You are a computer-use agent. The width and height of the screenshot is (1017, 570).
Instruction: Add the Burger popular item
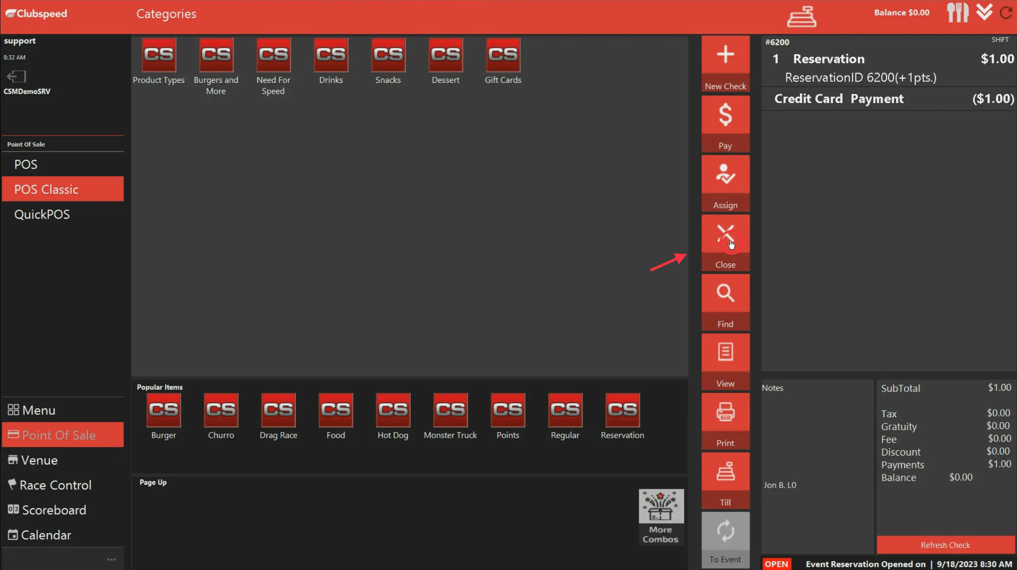coord(164,416)
